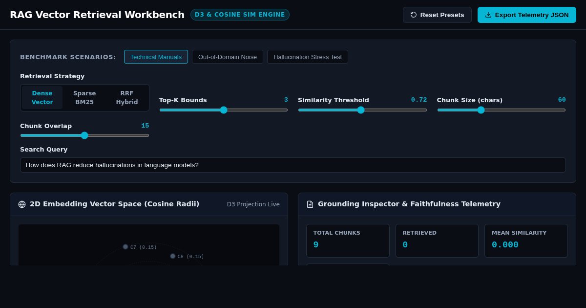Image resolution: width=586 pixels, height=308 pixels.
Task: Click the Total Chunks stat card
Action: pos(348,241)
